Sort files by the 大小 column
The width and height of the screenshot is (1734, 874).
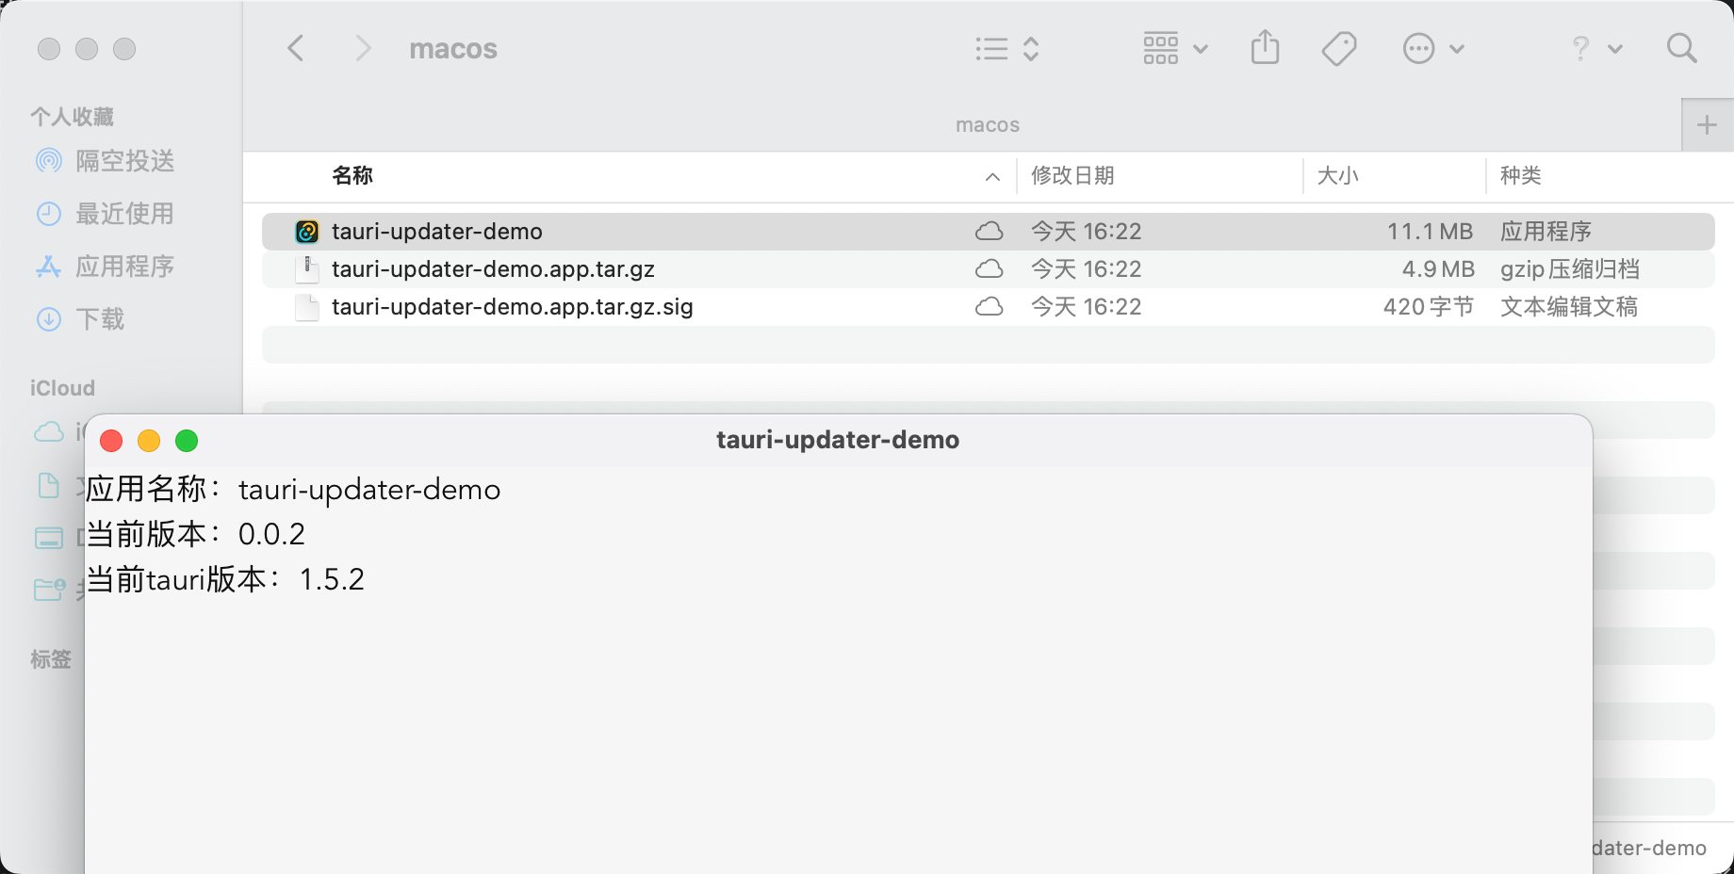(x=1339, y=176)
